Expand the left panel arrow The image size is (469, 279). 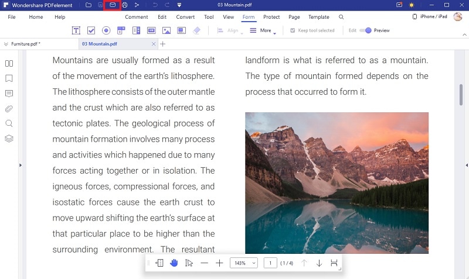point(21,165)
